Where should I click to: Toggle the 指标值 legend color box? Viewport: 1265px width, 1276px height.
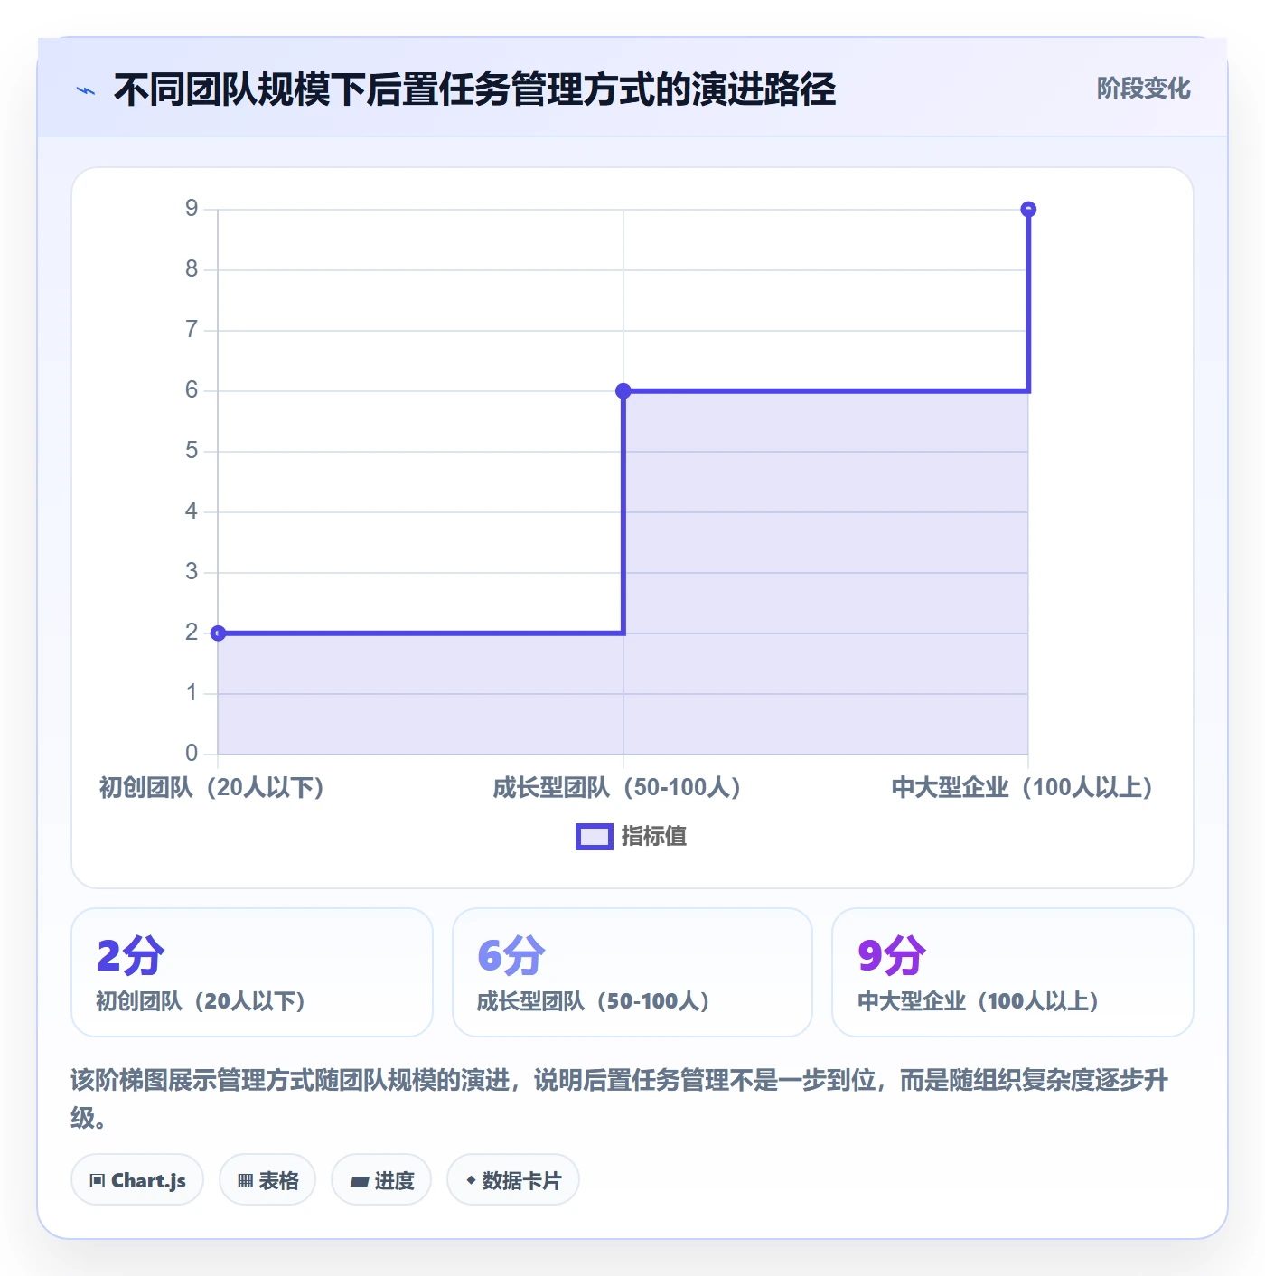click(x=595, y=837)
